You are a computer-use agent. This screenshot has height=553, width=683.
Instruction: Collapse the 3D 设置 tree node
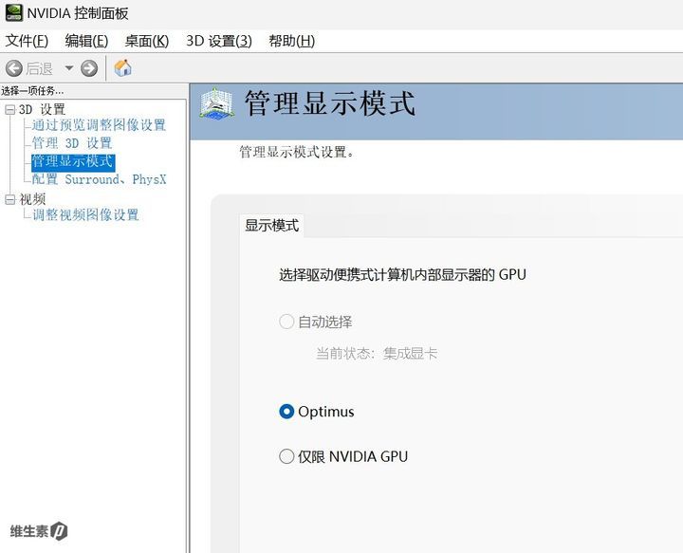[x=10, y=109]
